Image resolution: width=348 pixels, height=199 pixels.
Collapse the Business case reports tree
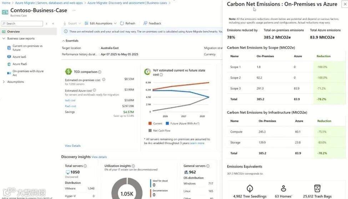pos(4,39)
